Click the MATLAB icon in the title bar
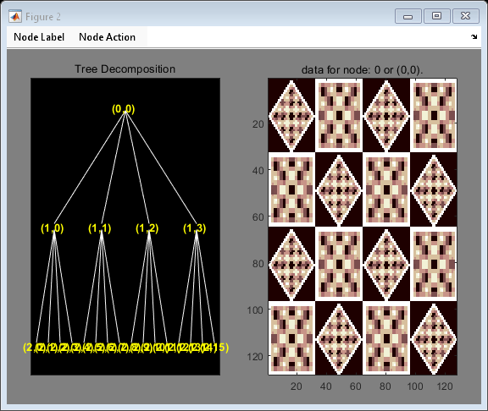Image resolution: width=488 pixels, height=411 pixels. [x=15, y=16]
